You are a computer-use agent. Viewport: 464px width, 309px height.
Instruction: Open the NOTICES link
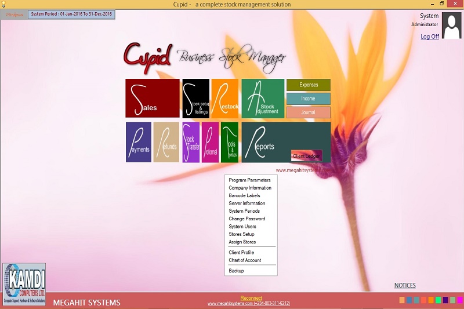tap(405, 285)
